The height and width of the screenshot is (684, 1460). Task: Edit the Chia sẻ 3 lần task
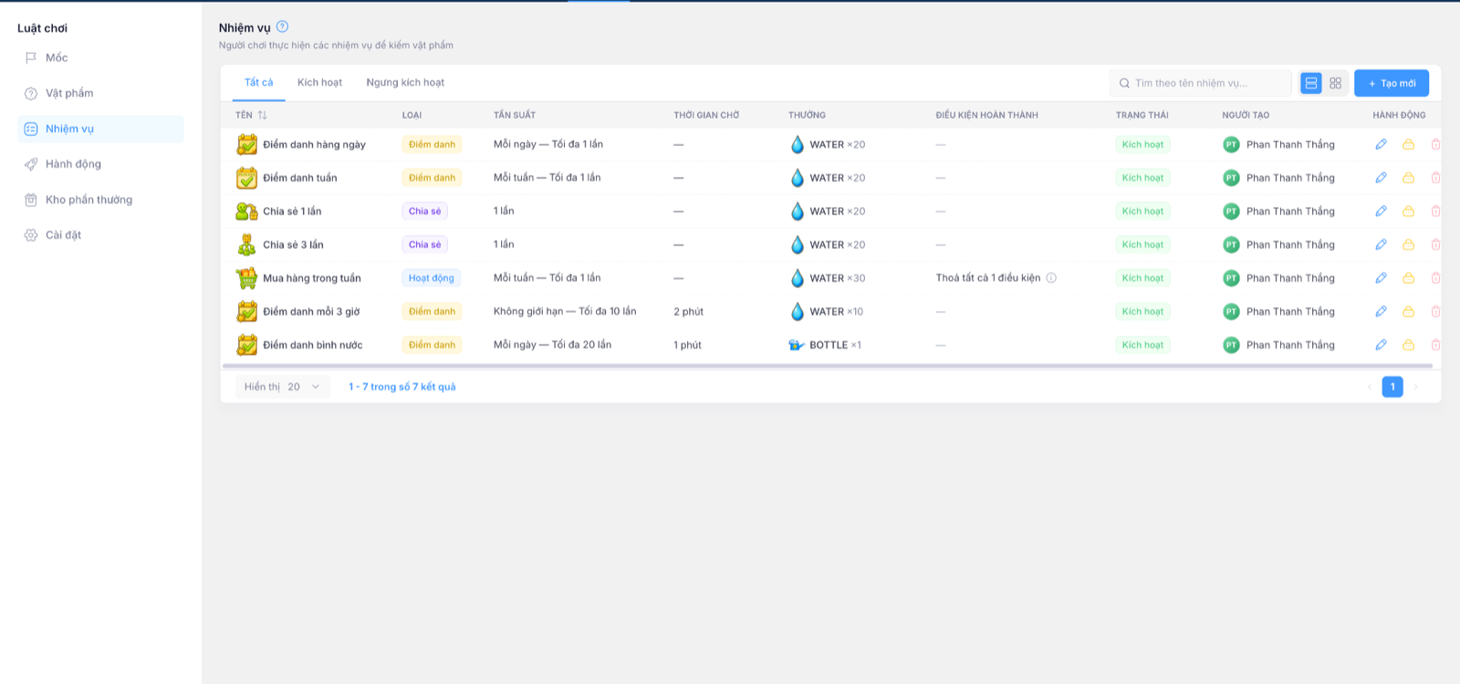click(x=1381, y=244)
